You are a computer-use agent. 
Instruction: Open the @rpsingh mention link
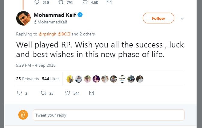pos(47,34)
